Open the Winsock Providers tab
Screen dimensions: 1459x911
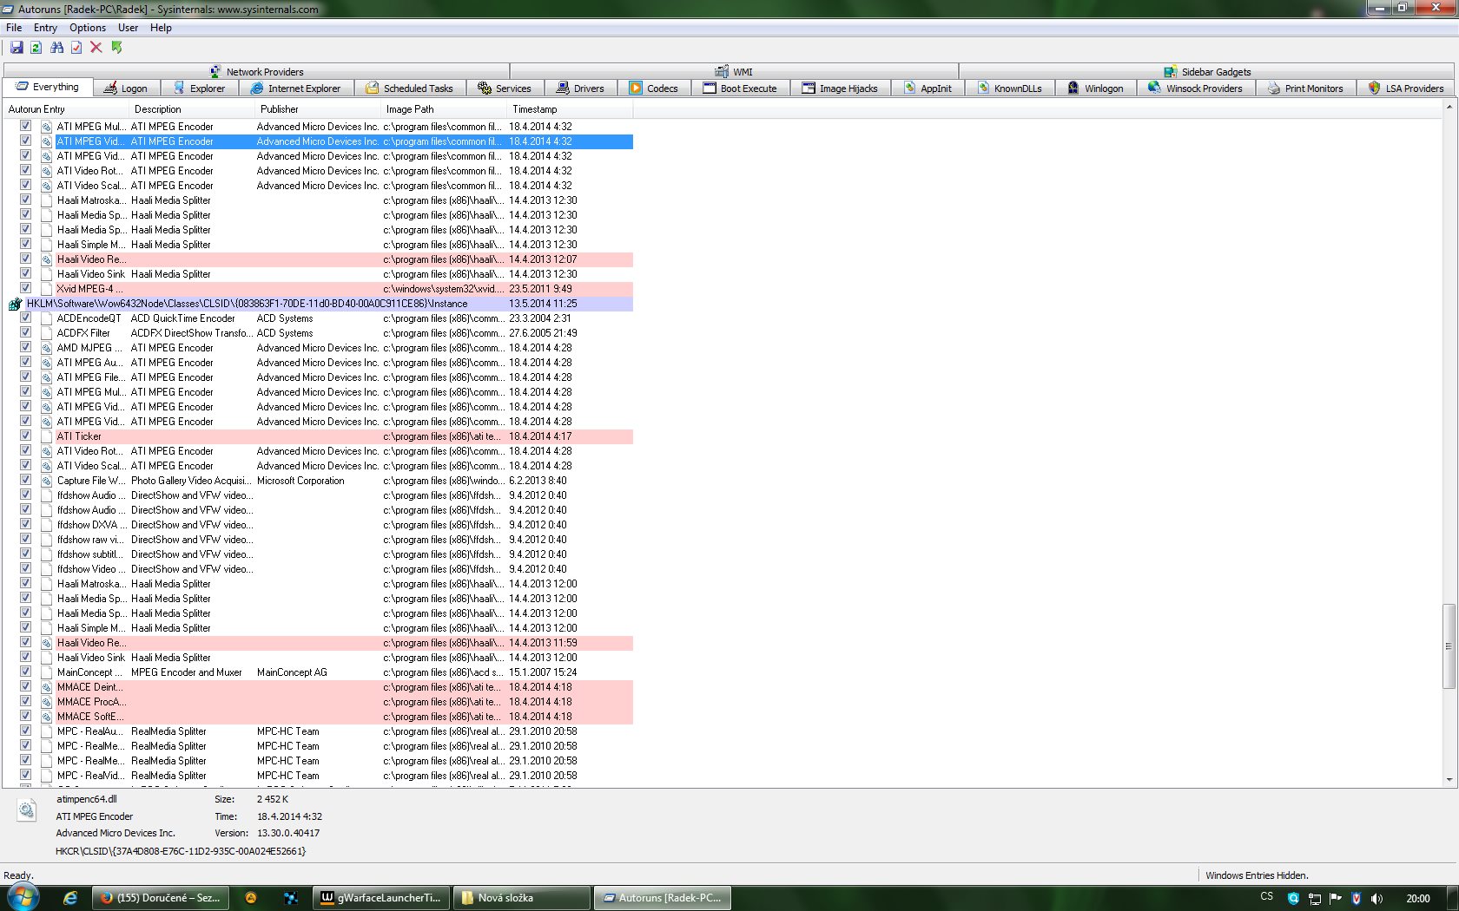click(x=1196, y=88)
